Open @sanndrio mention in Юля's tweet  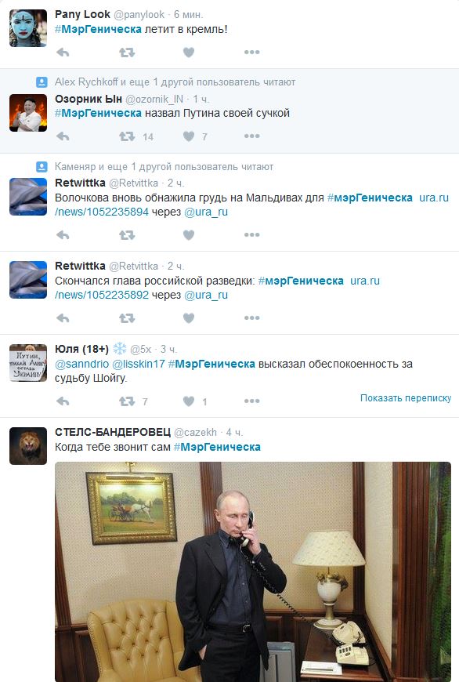(x=81, y=364)
